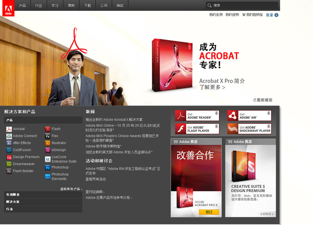This screenshot has height=225, width=313.
Task: Click the Adobe logo icon
Action: coord(8,8)
